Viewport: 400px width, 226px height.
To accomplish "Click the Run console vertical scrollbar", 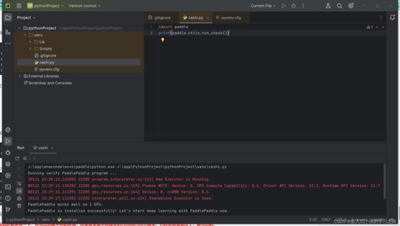I will (x=385, y=181).
